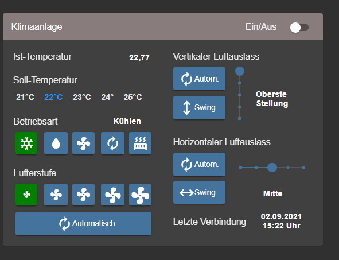Select fan-only mode under Betriebsart
The width and height of the screenshot is (339, 260).
[x=83, y=143]
